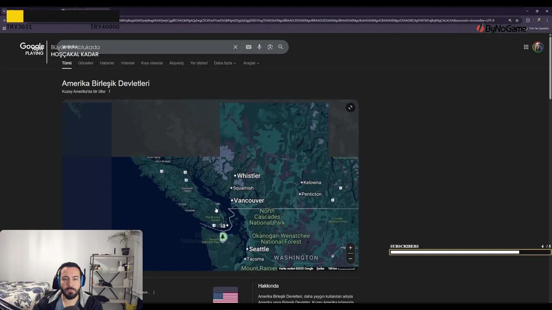Click Tacoma label on the map
552x310 pixels.
[x=255, y=259]
